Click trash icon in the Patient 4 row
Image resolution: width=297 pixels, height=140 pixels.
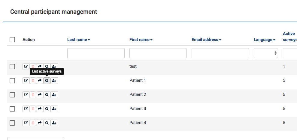[x=33, y=123]
